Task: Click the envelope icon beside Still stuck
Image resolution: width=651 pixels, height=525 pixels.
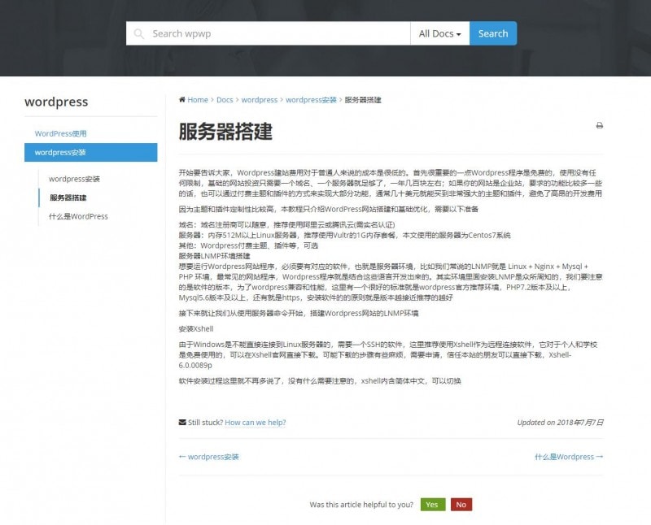Action: [183, 423]
